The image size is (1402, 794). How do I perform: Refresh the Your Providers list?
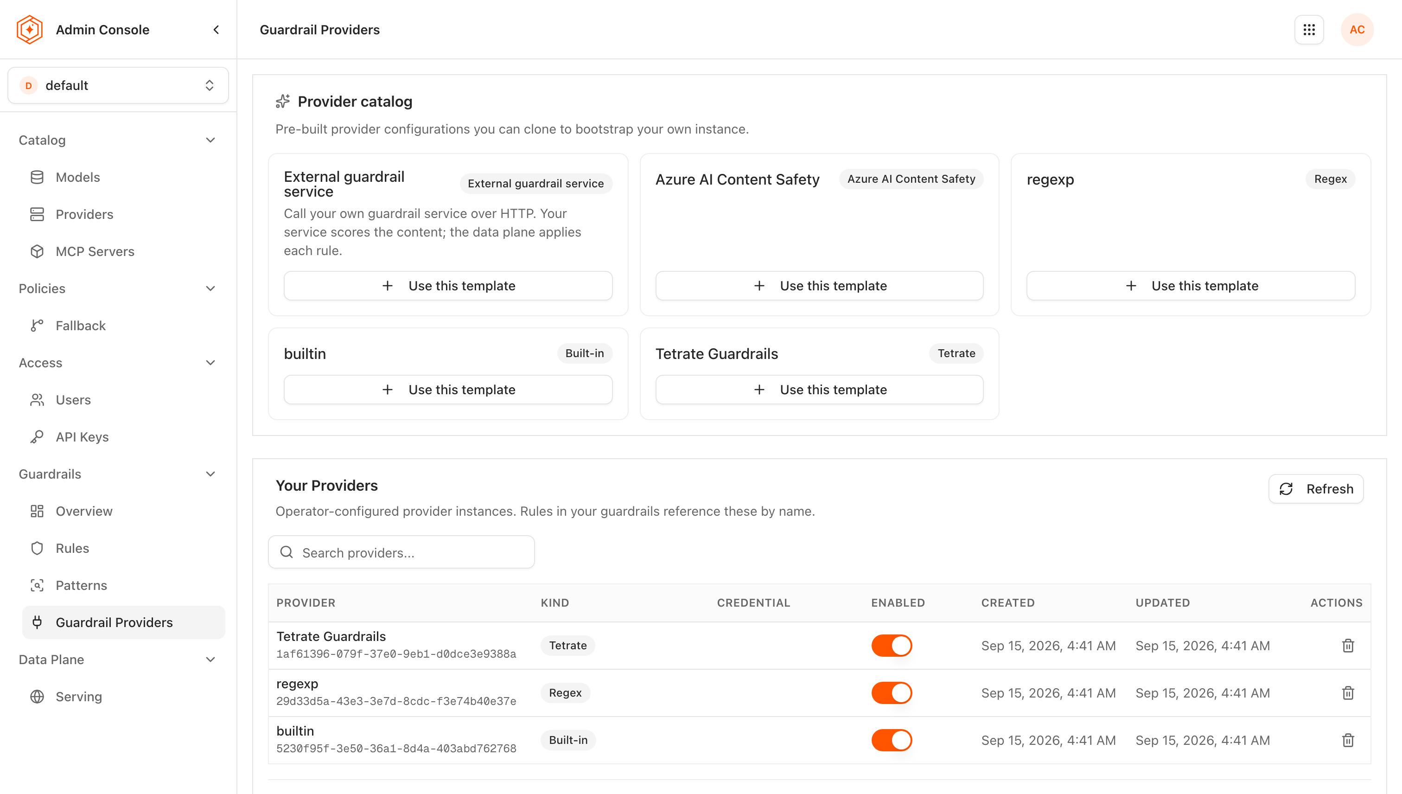(x=1316, y=489)
